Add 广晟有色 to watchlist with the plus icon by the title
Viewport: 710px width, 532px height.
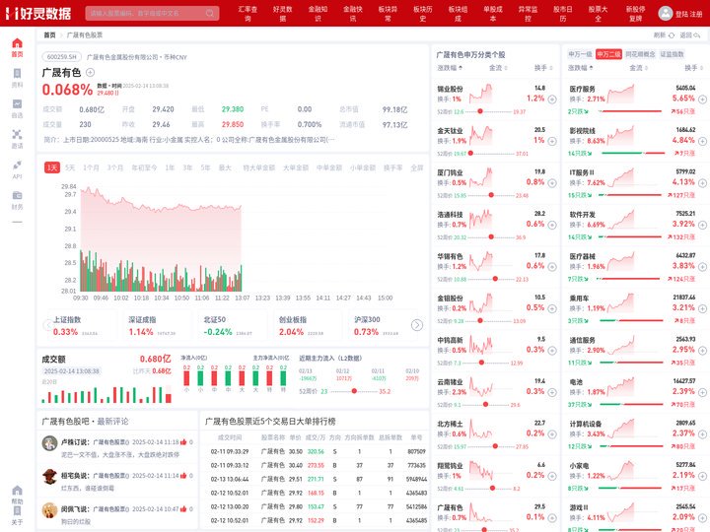90,72
